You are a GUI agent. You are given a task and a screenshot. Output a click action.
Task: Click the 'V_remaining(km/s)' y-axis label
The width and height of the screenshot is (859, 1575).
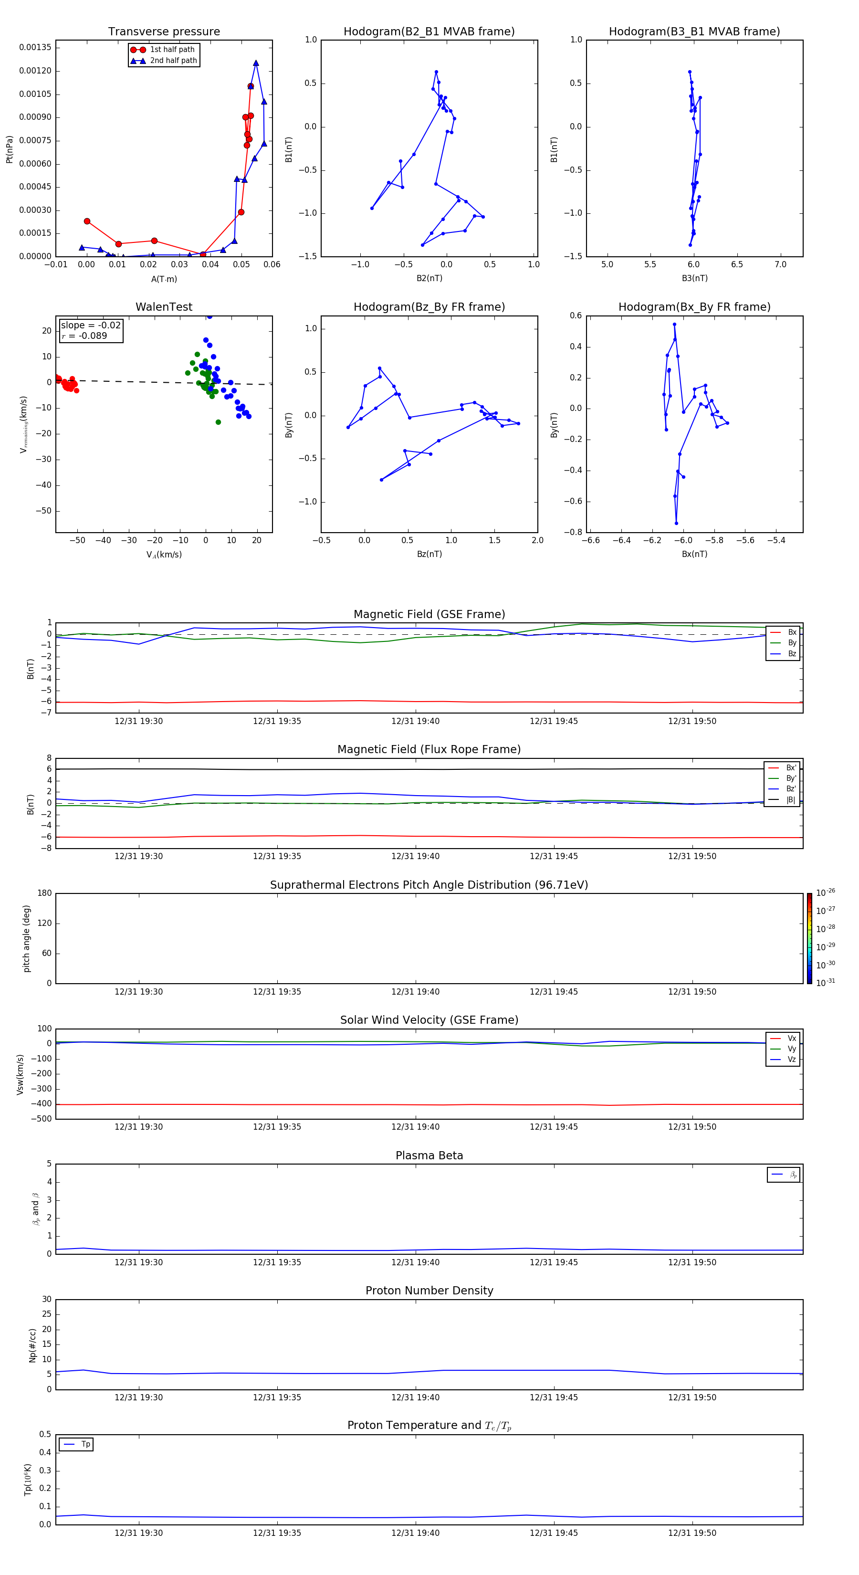pyautogui.click(x=24, y=424)
